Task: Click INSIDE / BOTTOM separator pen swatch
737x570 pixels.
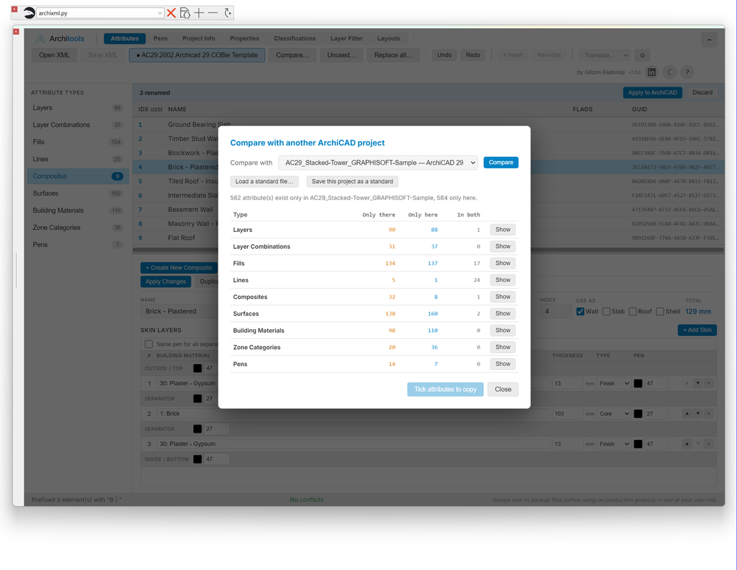Action: click(198, 459)
